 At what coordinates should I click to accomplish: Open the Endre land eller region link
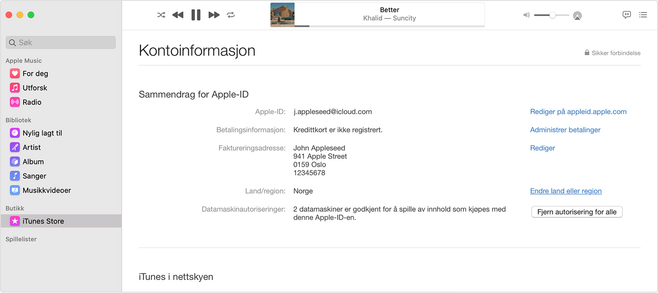pos(566,191)
